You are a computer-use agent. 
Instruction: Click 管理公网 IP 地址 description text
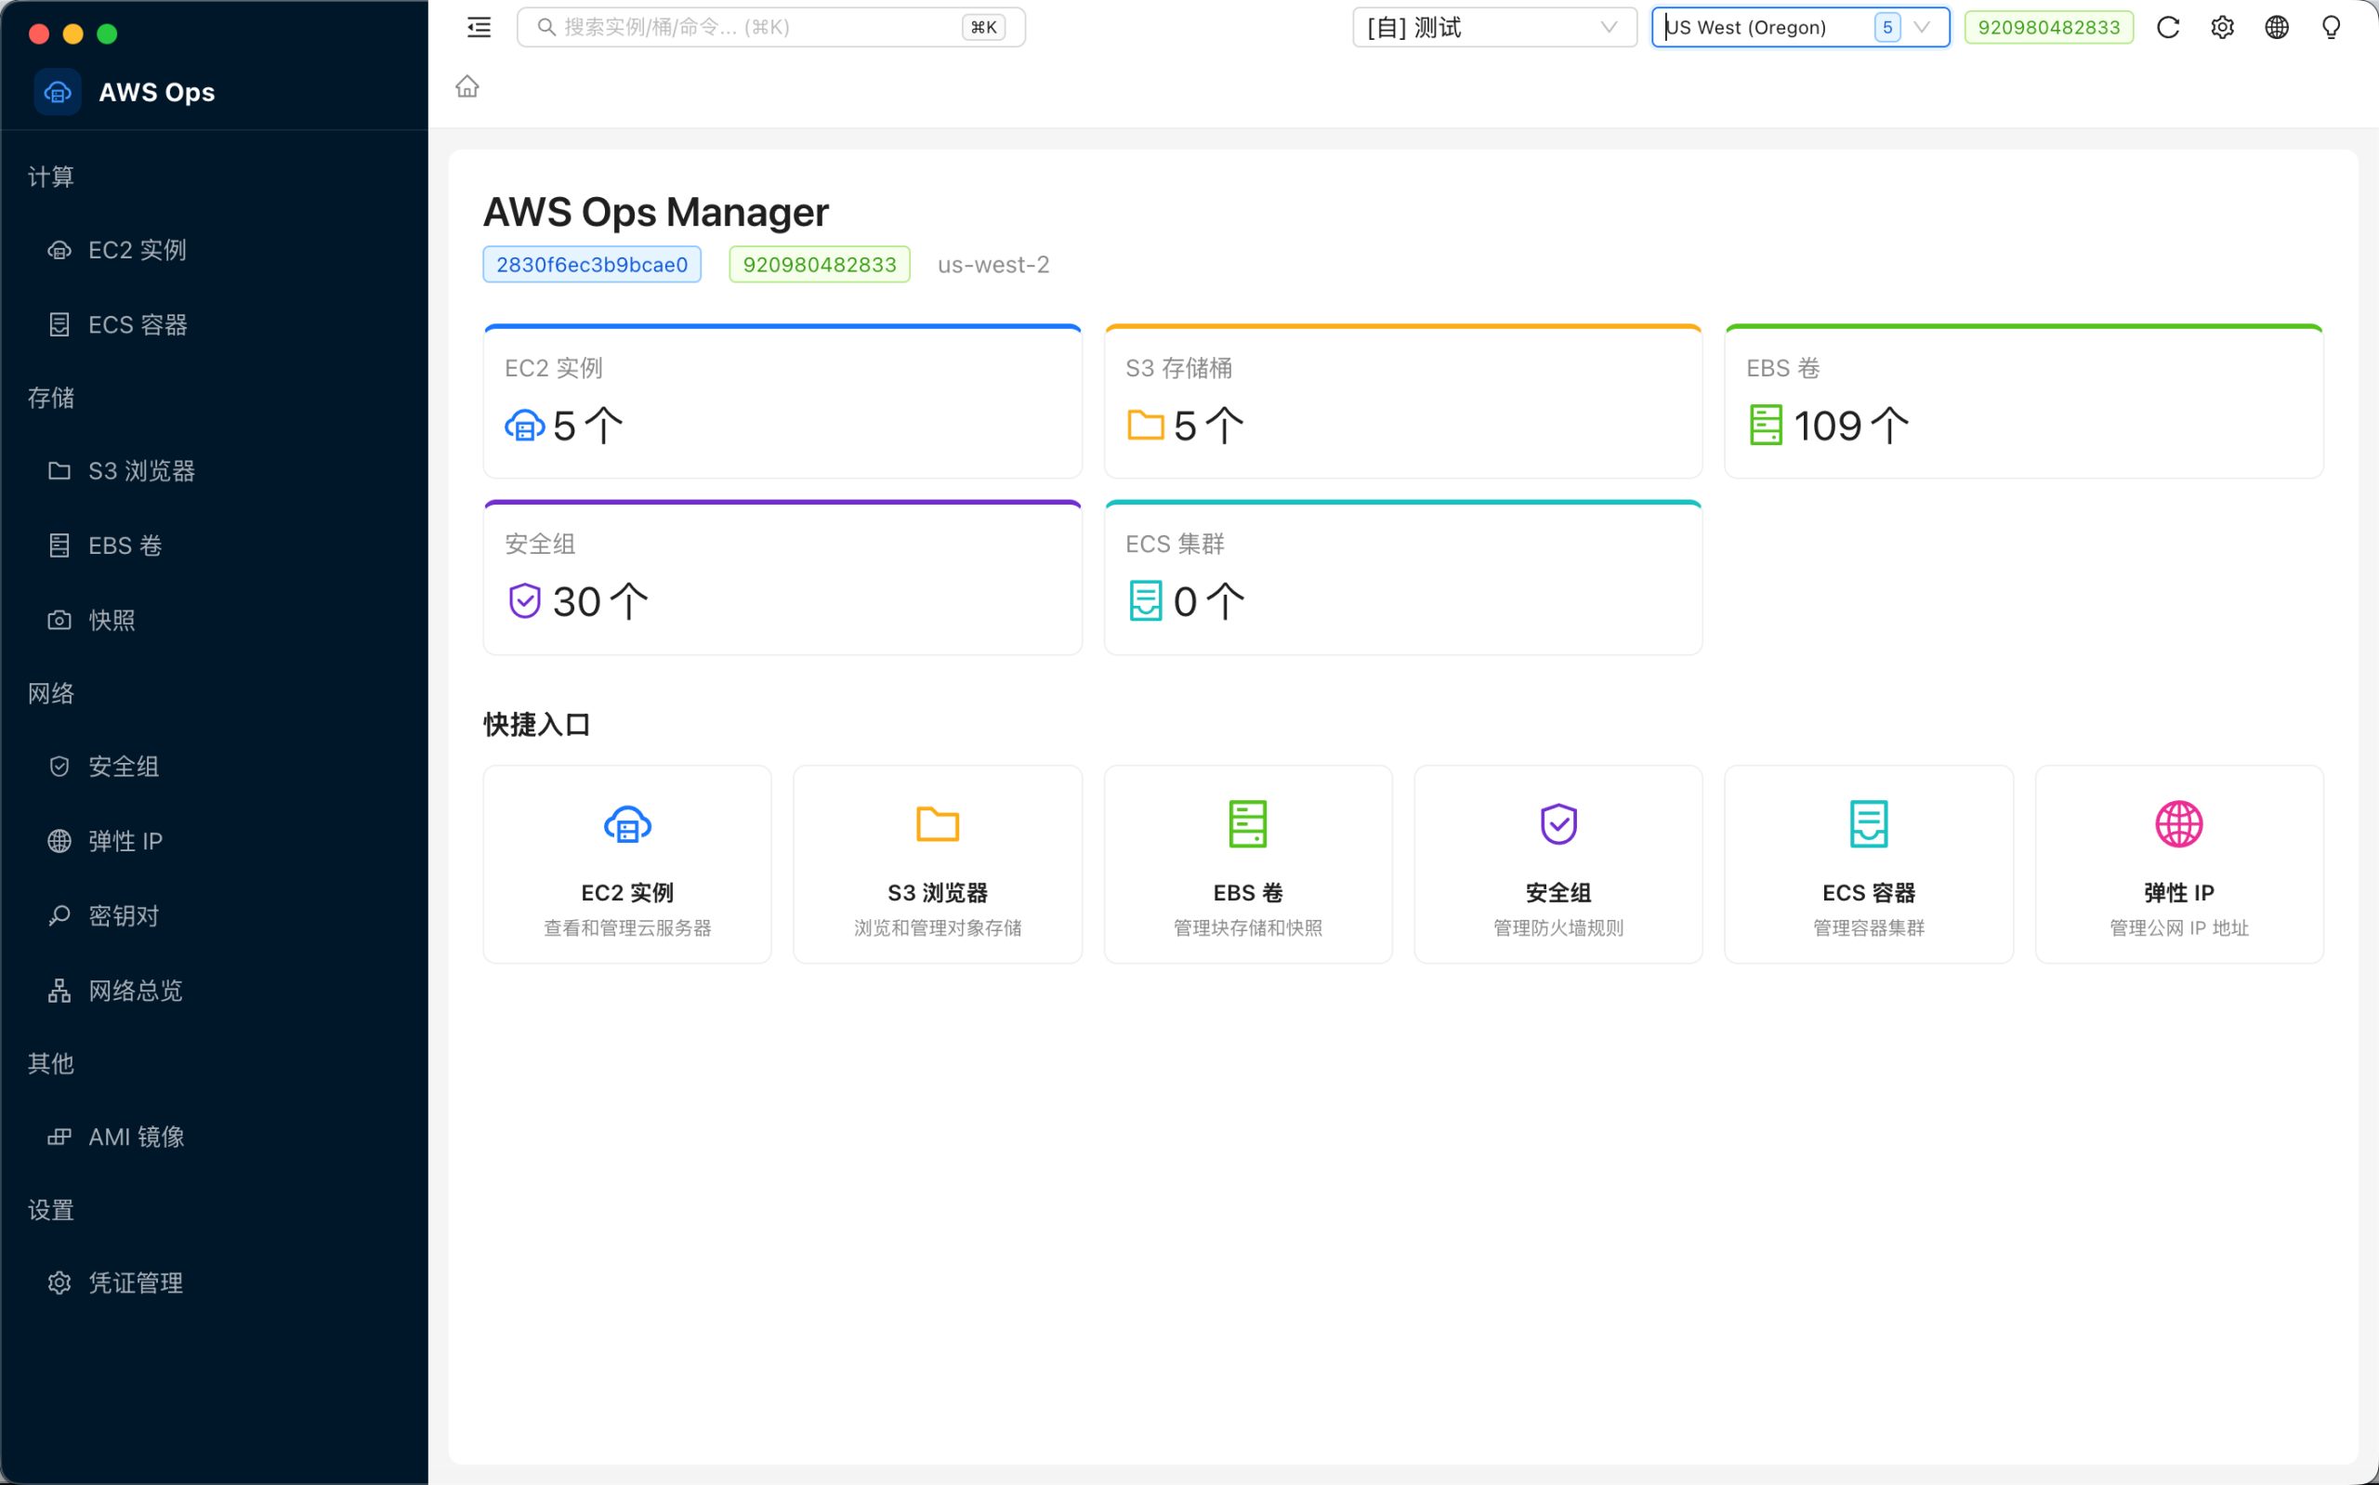2178,928
